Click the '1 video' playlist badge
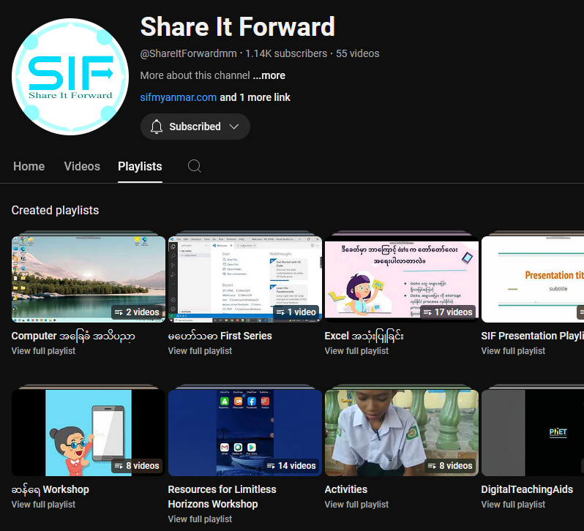 296,312
